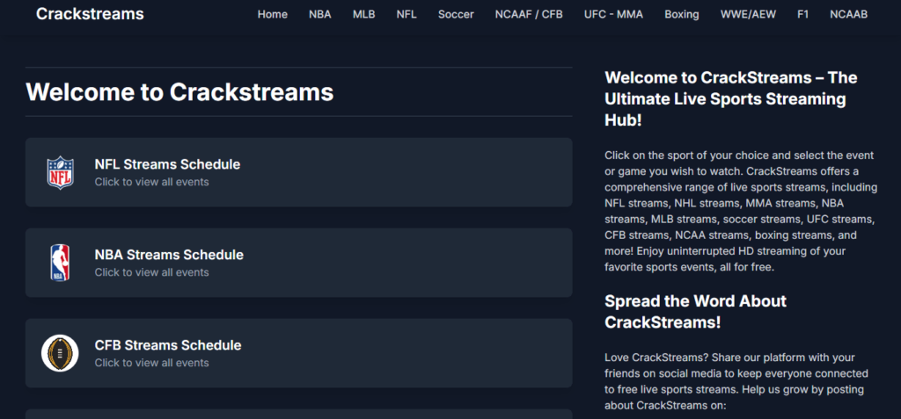Viewport: 901px width, 419px height.
Task: Open UFC - MMA in navigation bar
Action: point(613,14)
